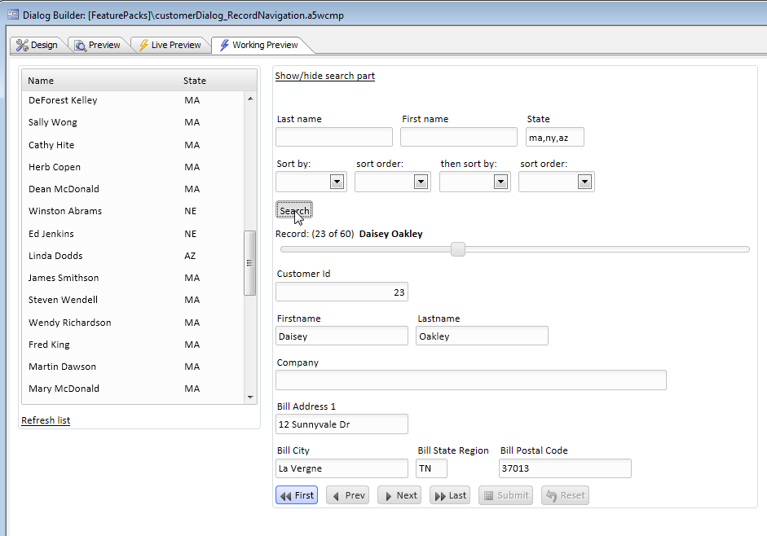Switch to the Live Preview tab
Image resolution: width=767 pixels, height=536 pixels.
170,45
